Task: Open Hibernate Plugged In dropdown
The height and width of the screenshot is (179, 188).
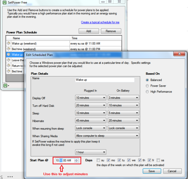Action: (x=91, y=121)
